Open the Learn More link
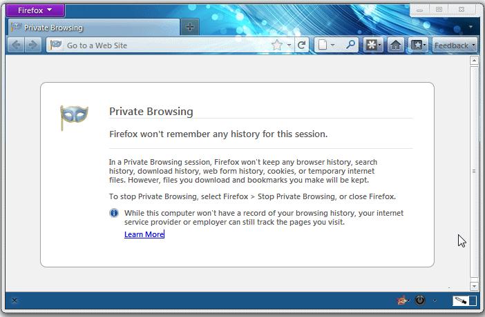This screenshot has height=317, width=485. pyautogui.click(x=144, y=234)
